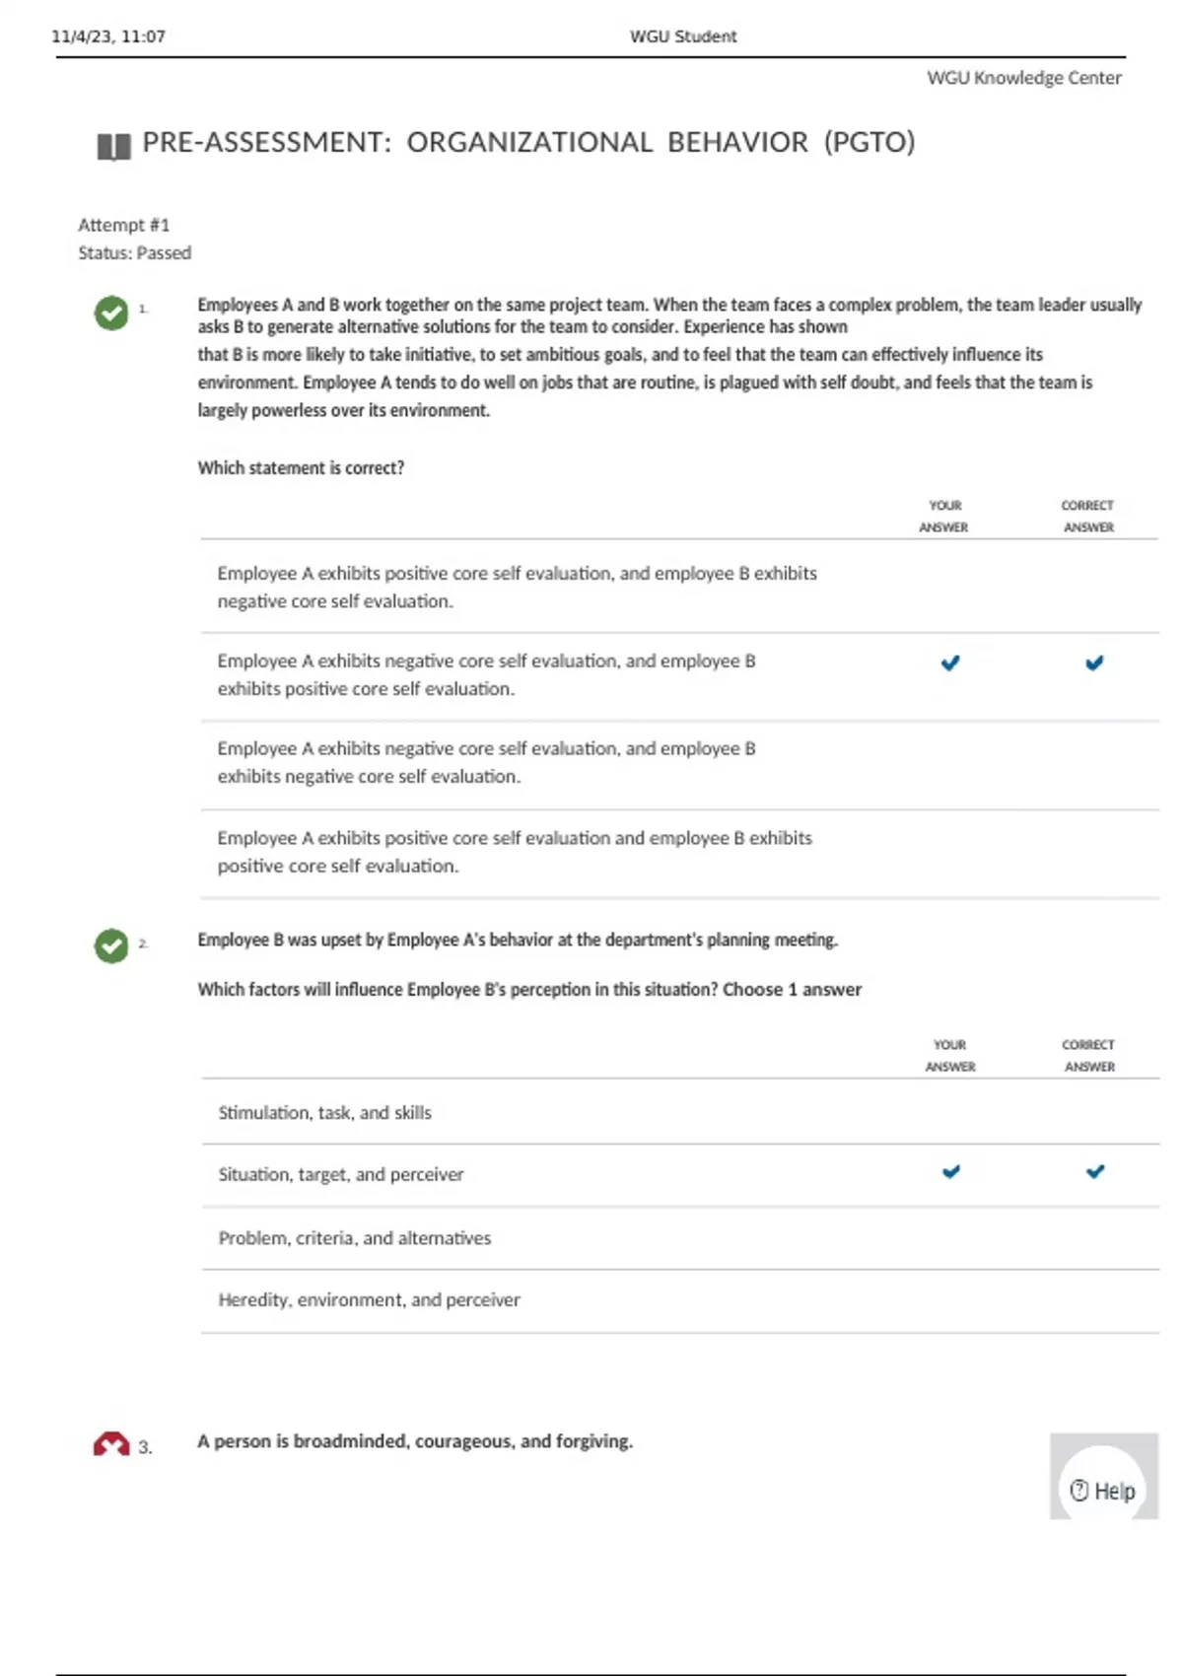Click the Your Answer checkmark for negative-A positive-B option
Screen dimensions: 1183x1676
point(950,663)
